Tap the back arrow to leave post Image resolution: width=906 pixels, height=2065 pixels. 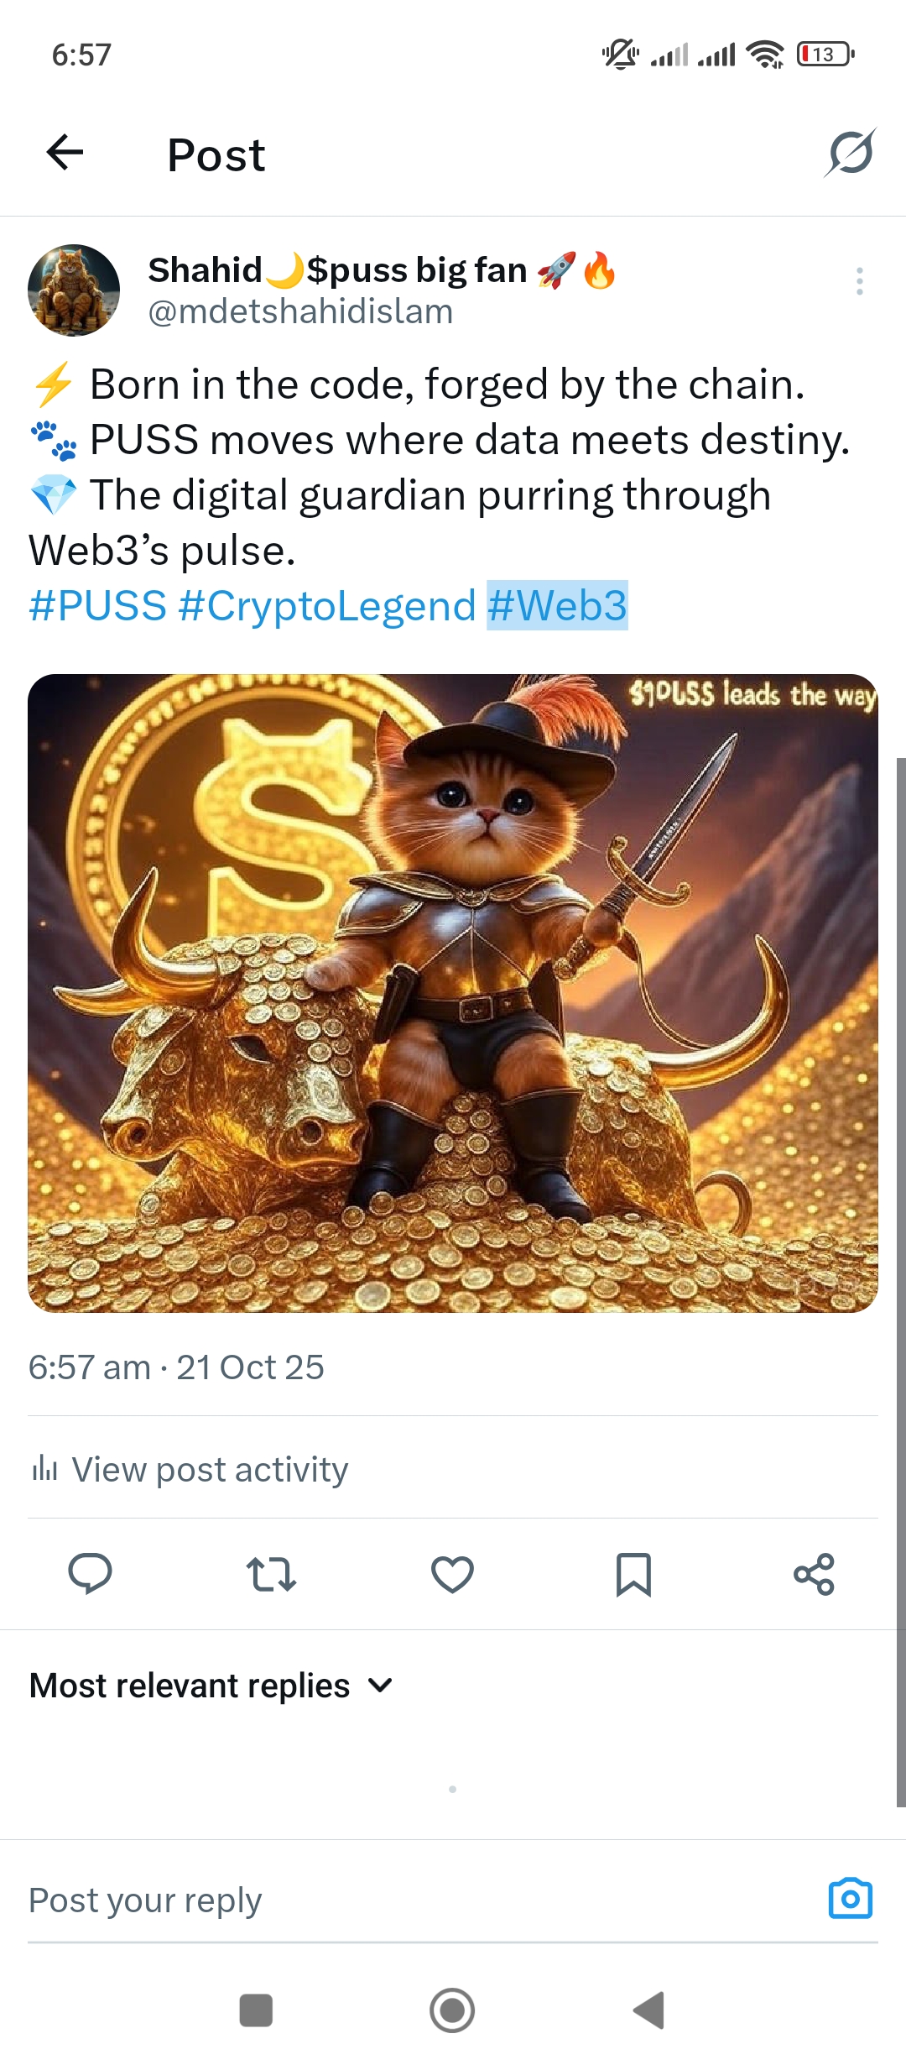(x=65, y=153)
